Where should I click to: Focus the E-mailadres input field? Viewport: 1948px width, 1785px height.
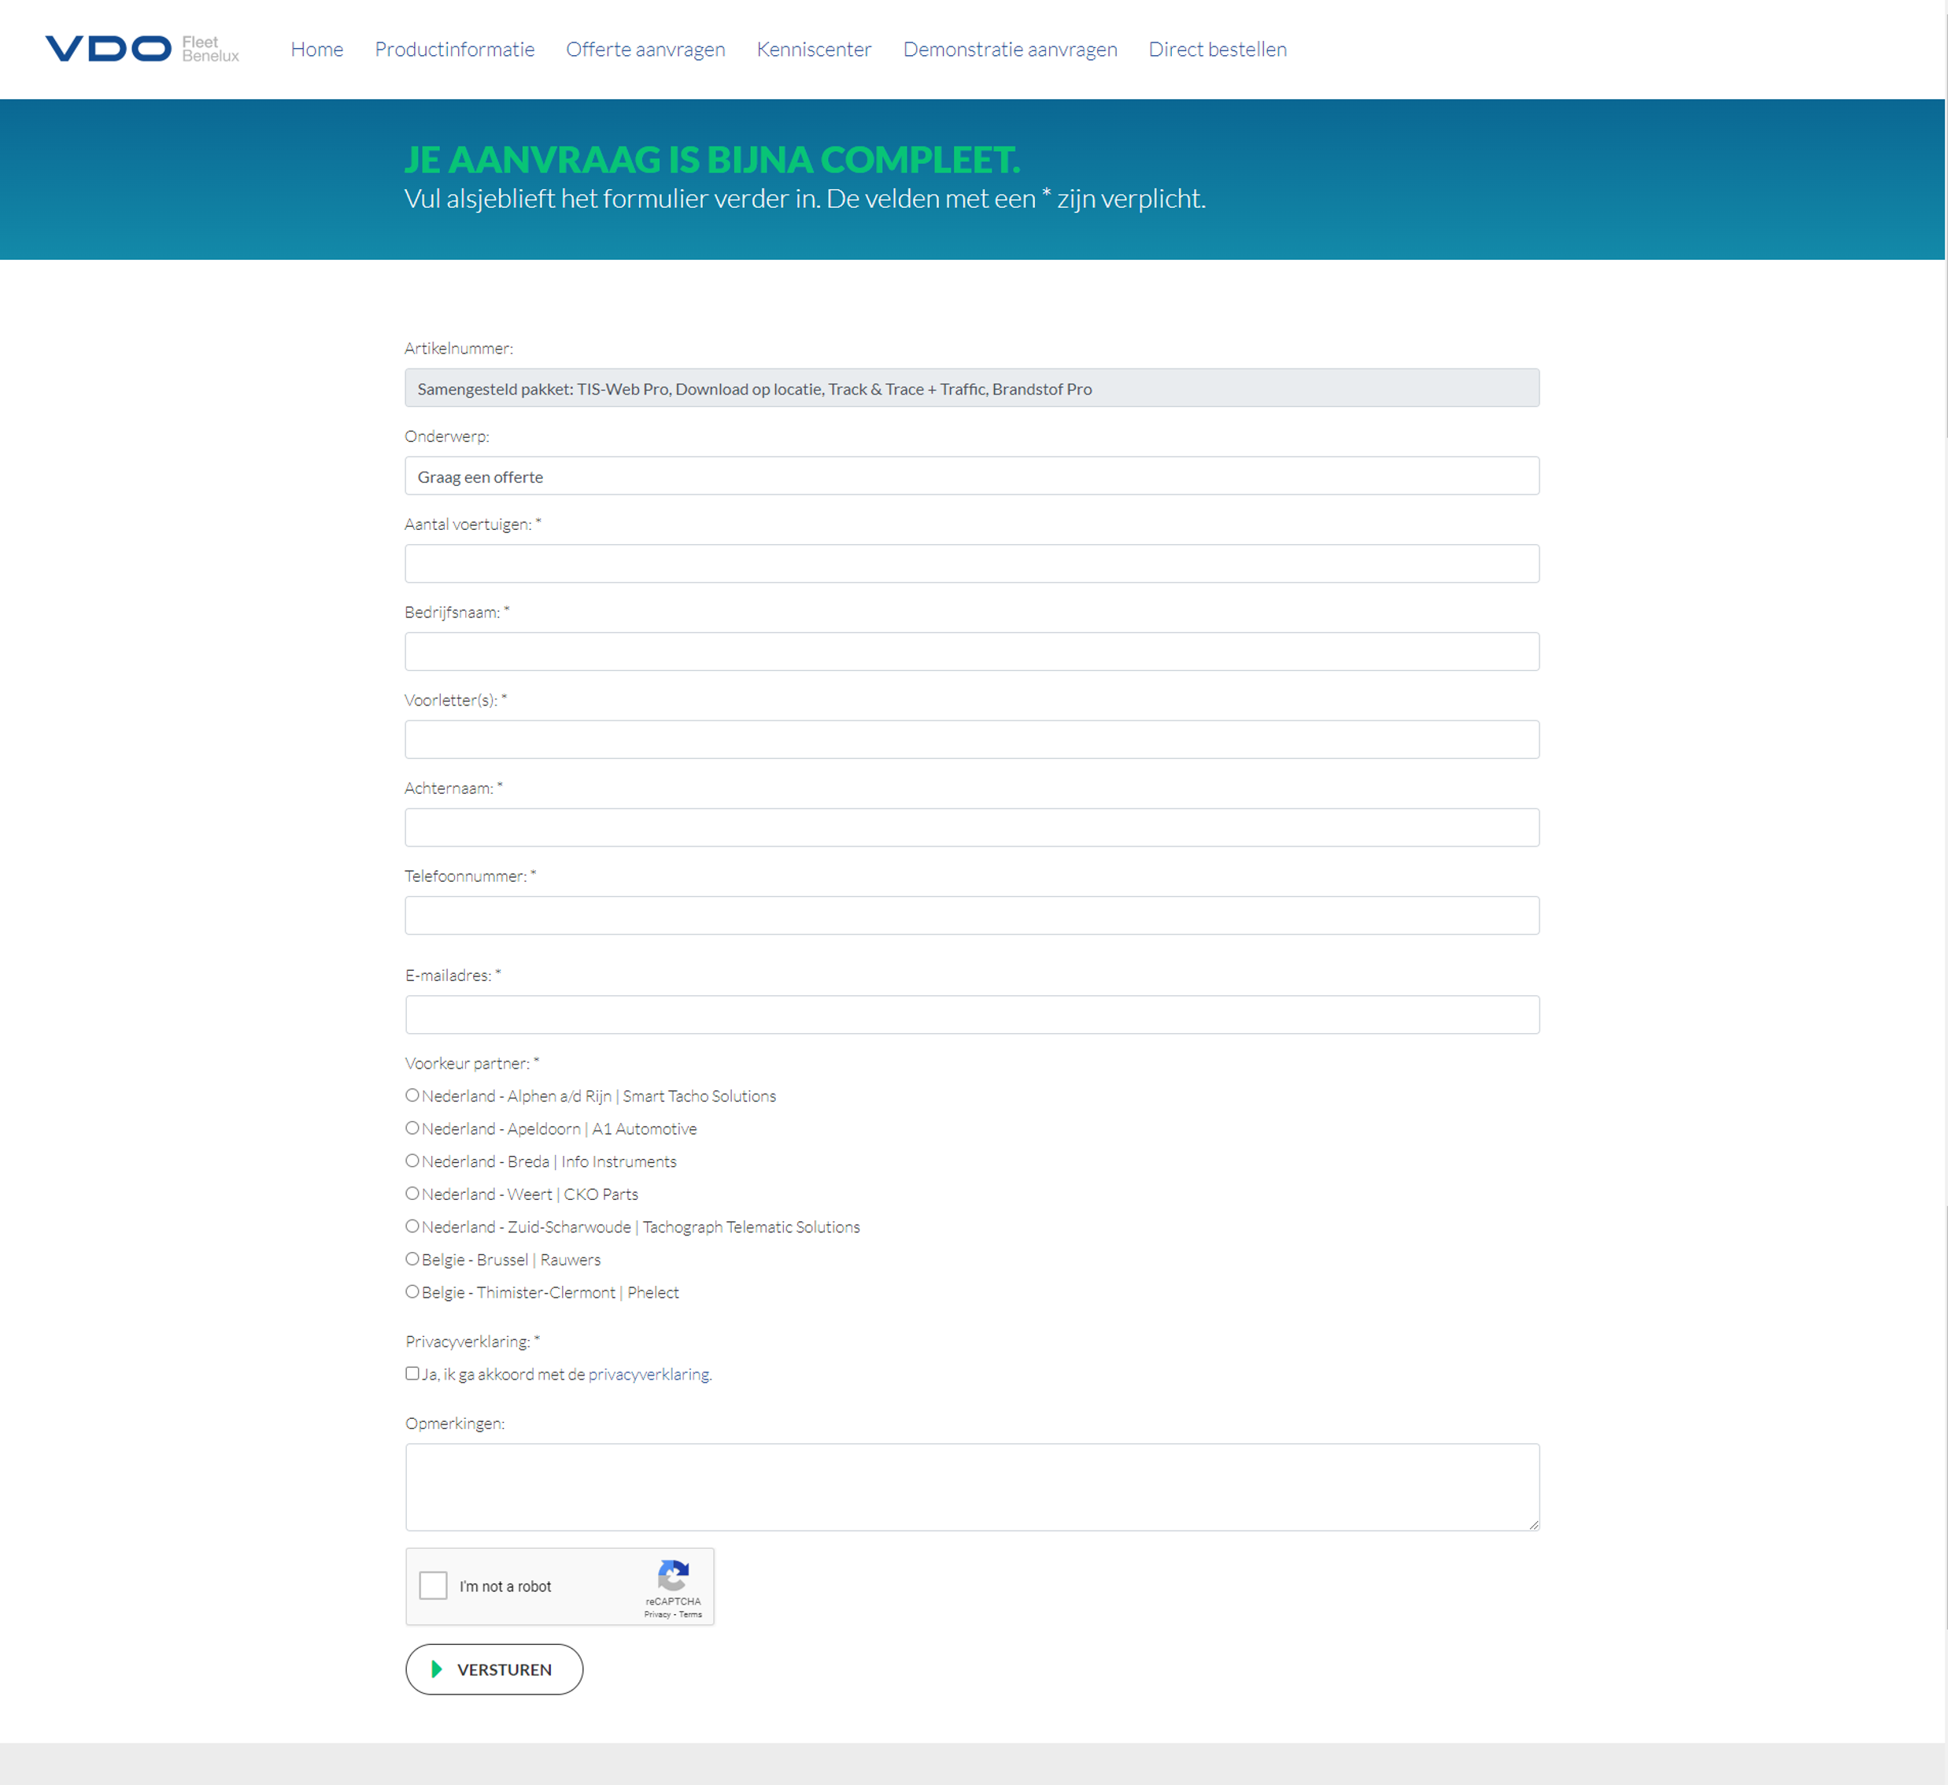pyautogui.click(x=972, y=1015)
